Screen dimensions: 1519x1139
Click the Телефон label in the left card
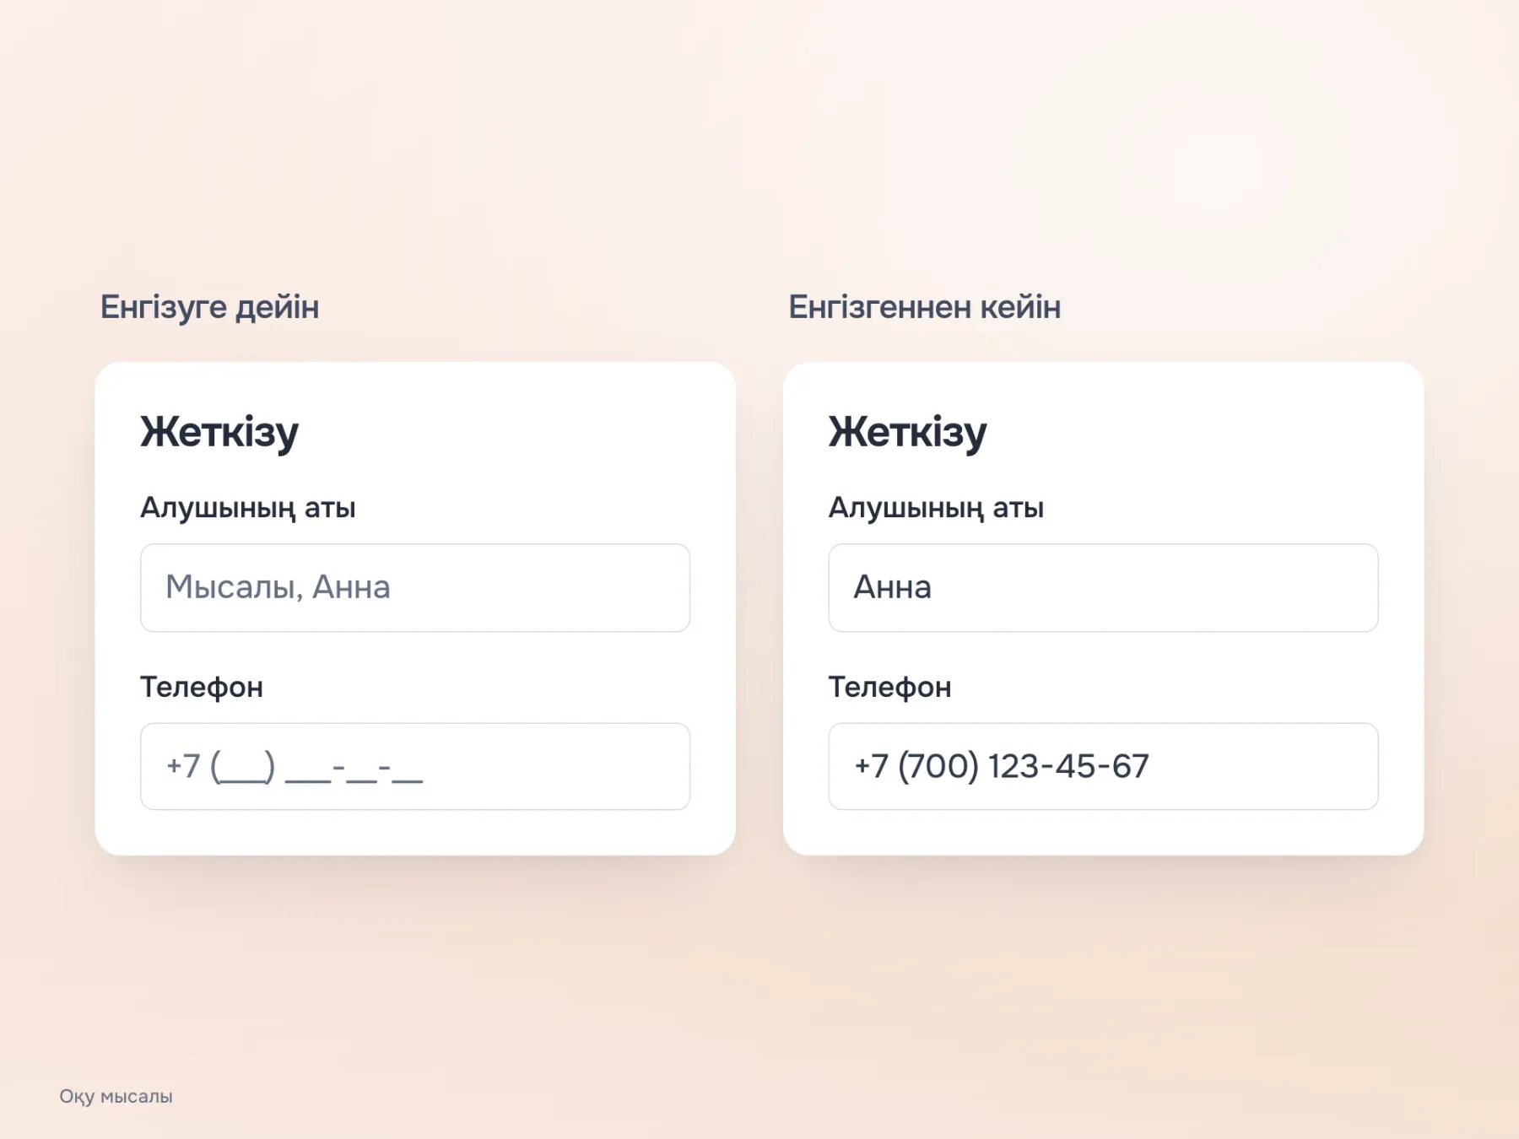click(202, 687)
